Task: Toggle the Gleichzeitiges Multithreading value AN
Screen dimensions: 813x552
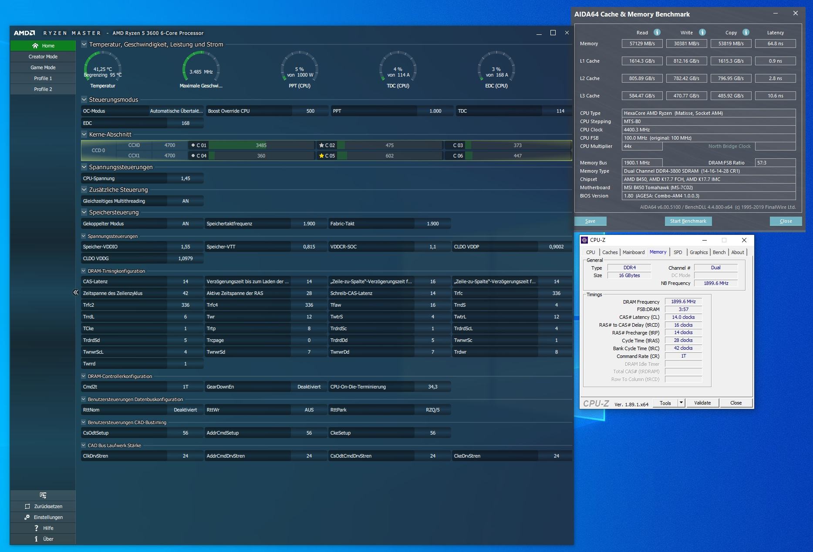Action: click(x=186, y=201)
